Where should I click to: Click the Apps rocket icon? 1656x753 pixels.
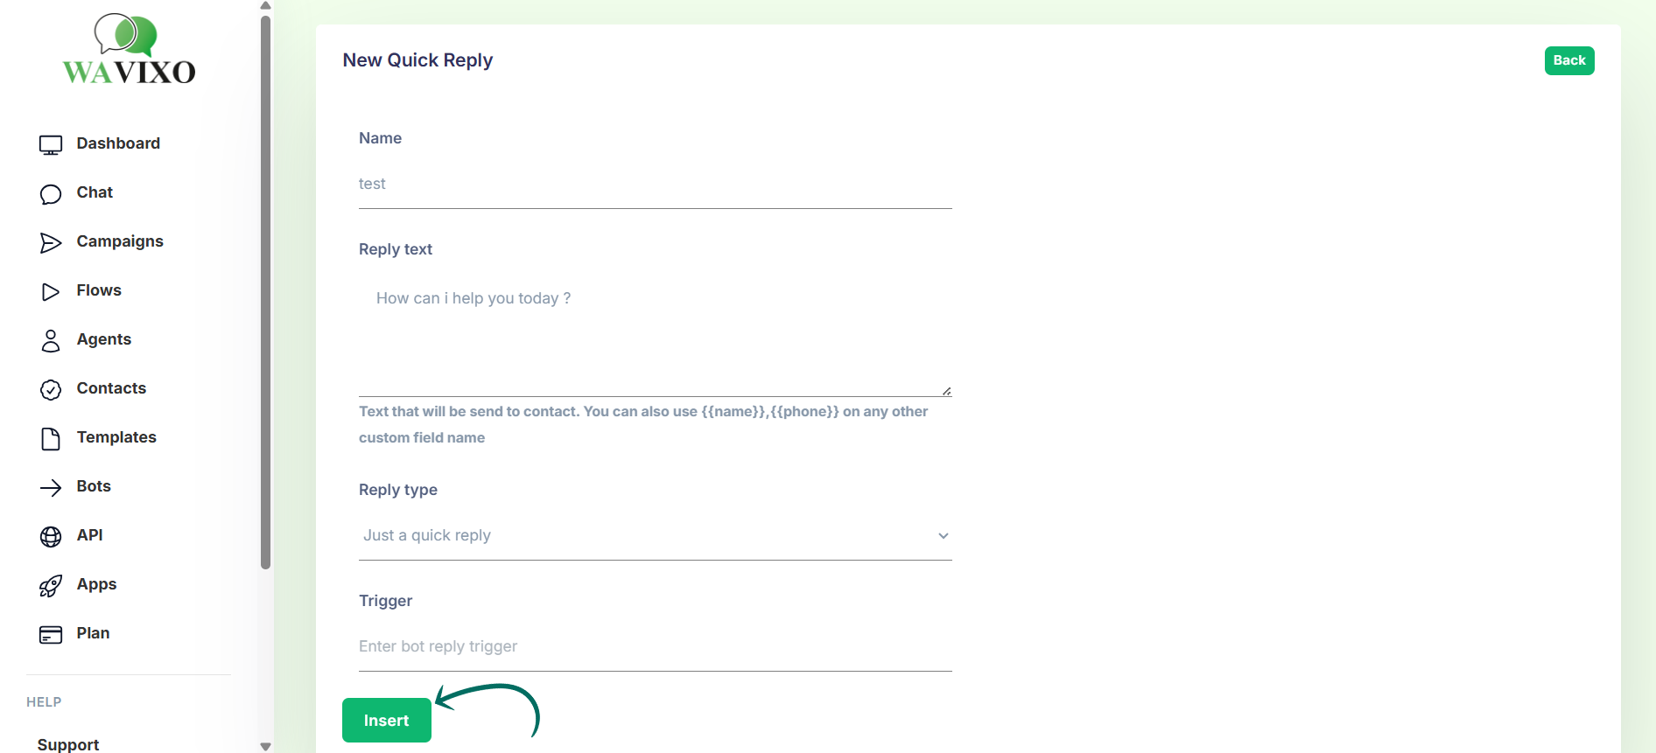click(x=51, y=586)
